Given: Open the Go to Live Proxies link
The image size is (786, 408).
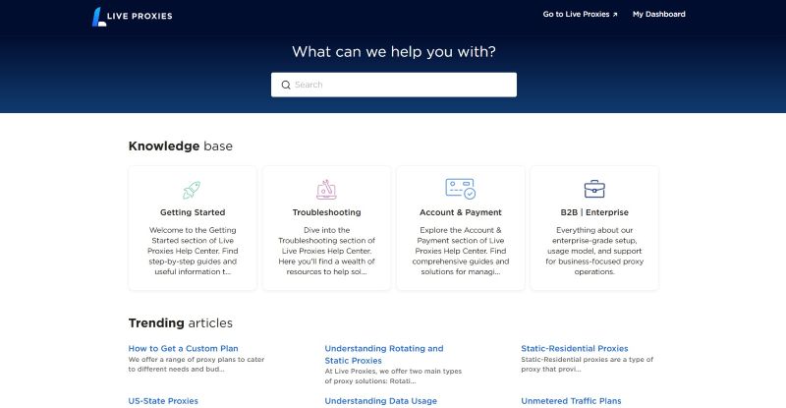Looking at the screenshot, I should click(x=580, y=14).
